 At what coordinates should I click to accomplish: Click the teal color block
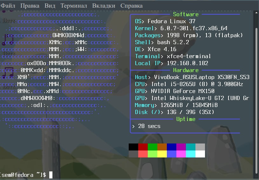(191, 147)
